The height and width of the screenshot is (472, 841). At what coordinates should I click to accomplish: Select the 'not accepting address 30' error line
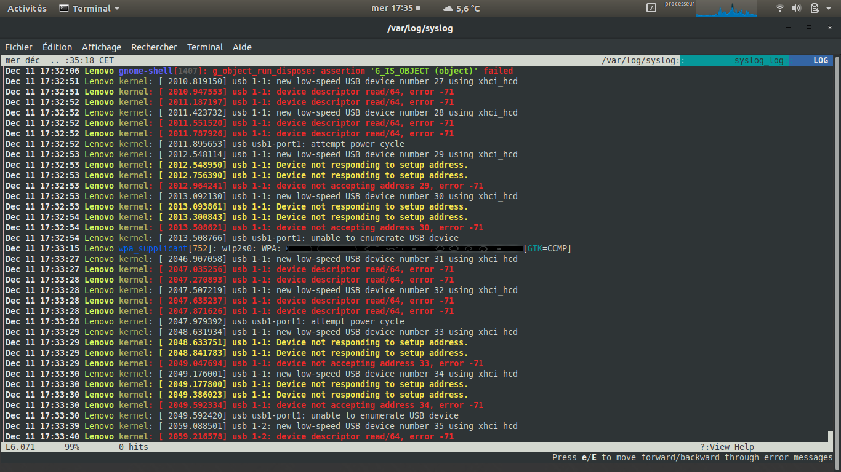[x=244, y=227]
